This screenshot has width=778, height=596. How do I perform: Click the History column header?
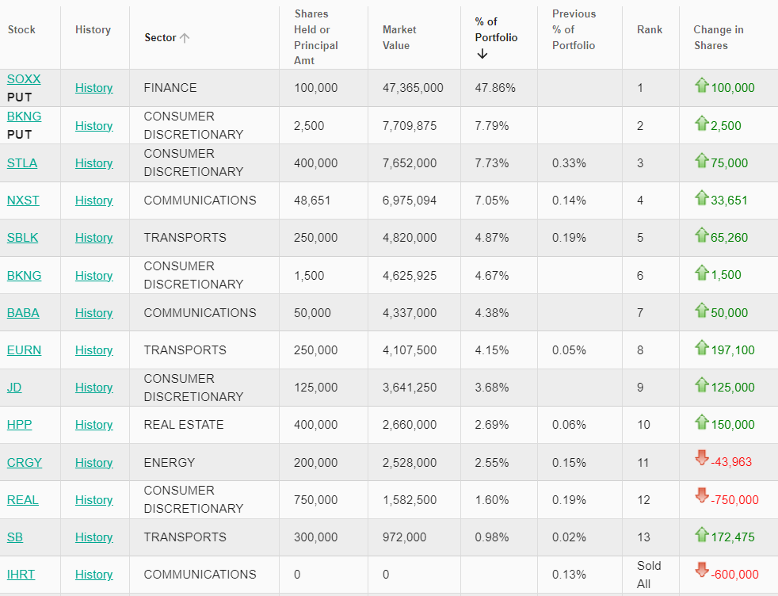(x=93, y=30)
